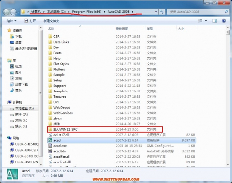The height and width of the screenshot is (183, 232).
Task: Sort by the 修改日期 column header
Action: tap(122, 29)
